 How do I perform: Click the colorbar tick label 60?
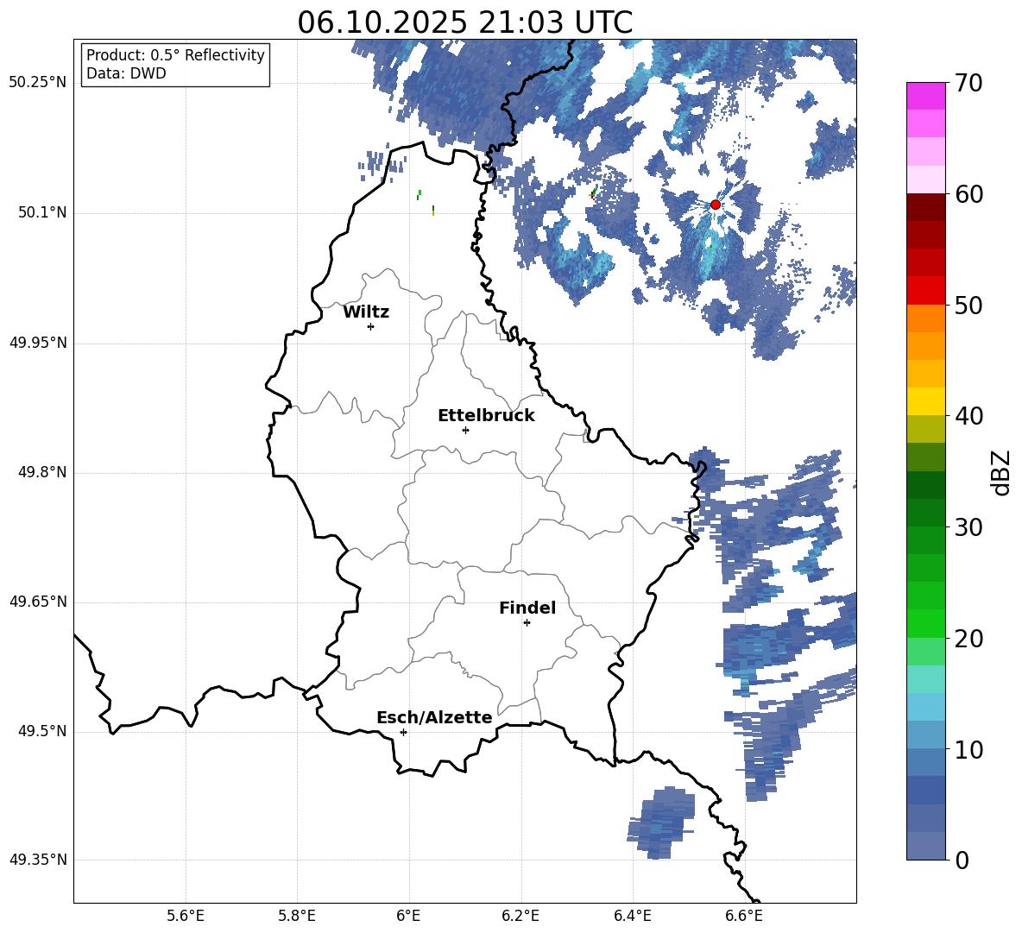968,194
